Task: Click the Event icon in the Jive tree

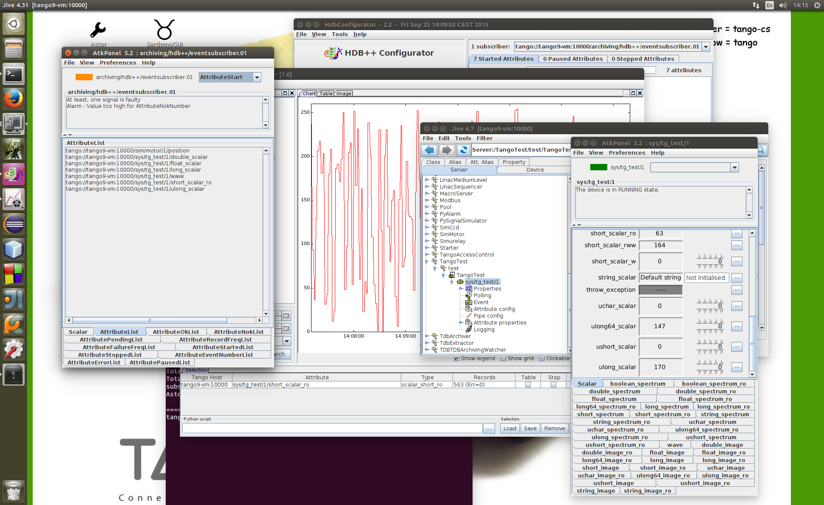Action: [469, 302]
